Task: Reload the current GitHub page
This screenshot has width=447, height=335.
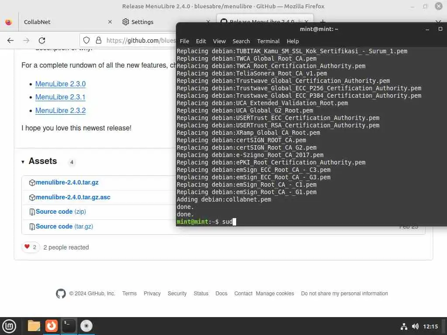Action: pyautogui.click(x=42, y=41)
